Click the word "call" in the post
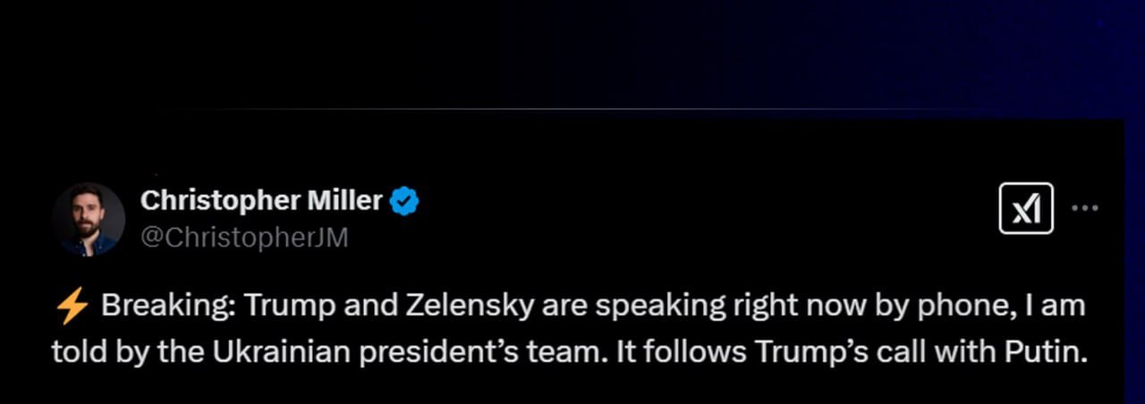The image size is (1145, 404). [897, 351]
